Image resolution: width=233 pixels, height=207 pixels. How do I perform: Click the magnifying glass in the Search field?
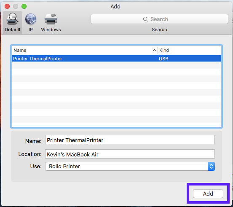pos(145,19)
